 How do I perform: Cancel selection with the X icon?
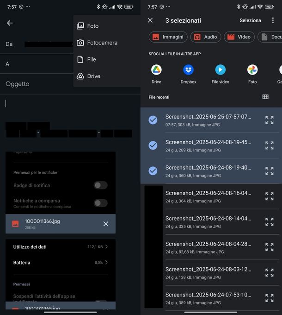click(x=150, y=20)
